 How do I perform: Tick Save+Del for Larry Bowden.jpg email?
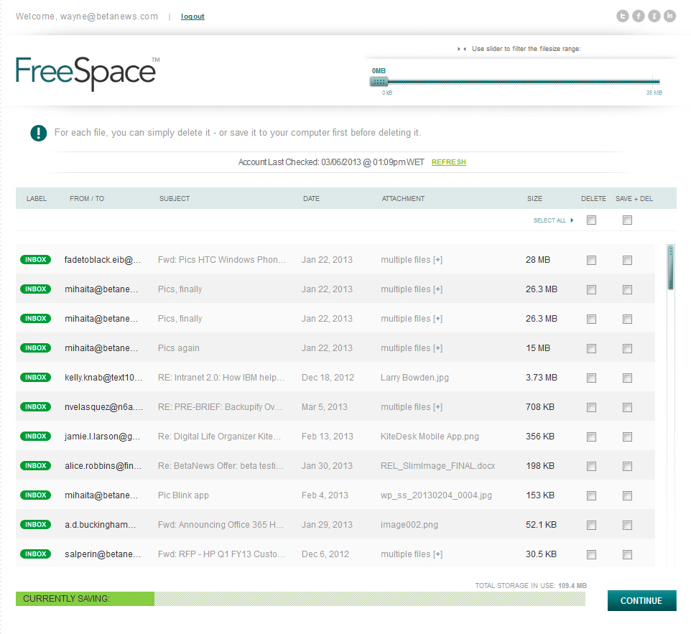[627, 378]
